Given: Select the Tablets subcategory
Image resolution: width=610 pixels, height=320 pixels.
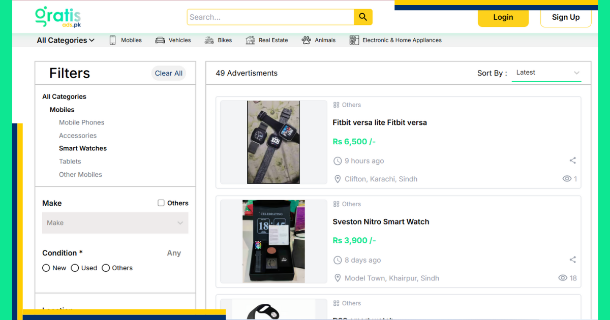Looking at the screenshot, I should coord(70,162).
